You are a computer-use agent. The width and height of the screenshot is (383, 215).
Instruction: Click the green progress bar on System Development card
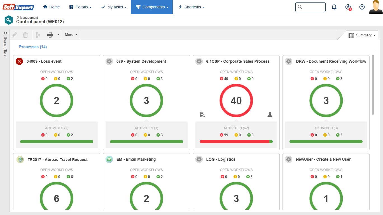point(146,141)
